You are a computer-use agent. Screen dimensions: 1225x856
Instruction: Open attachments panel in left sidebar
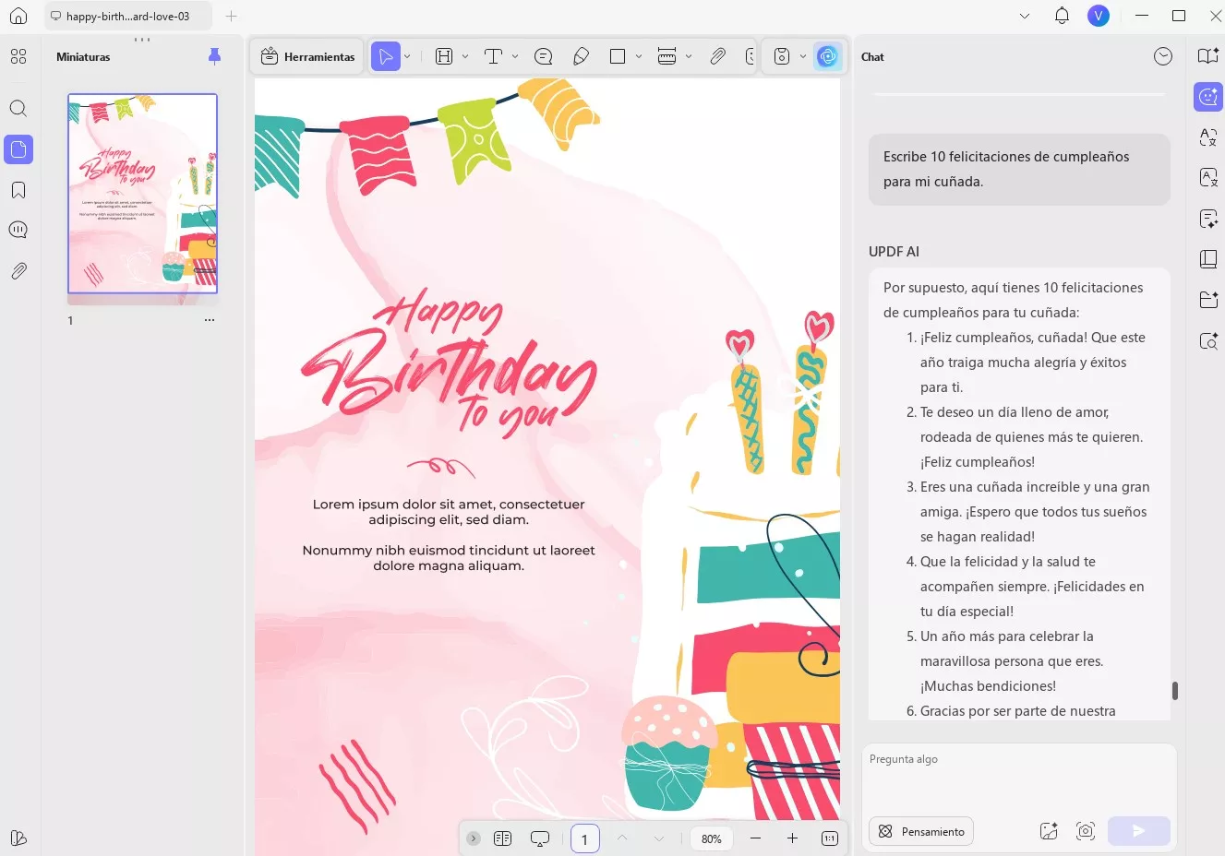[18, 270]
